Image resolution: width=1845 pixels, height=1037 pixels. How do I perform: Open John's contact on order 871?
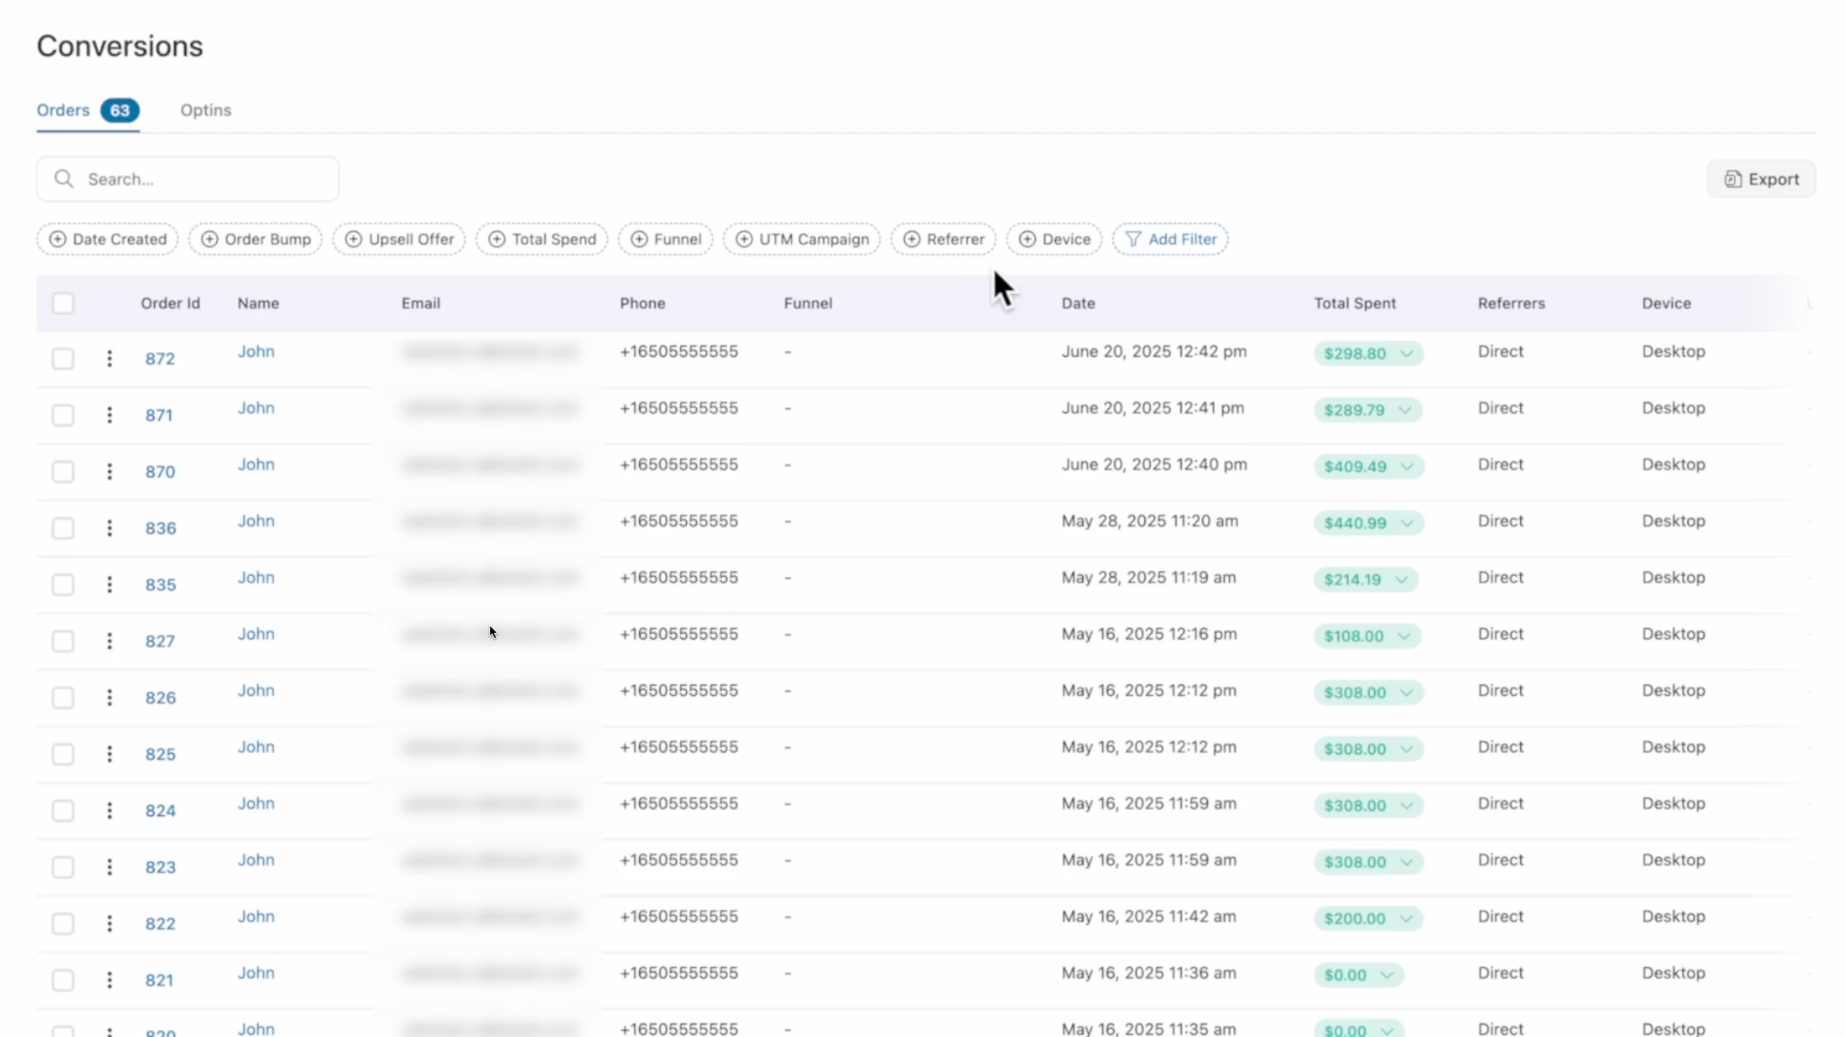click(256, 408)
